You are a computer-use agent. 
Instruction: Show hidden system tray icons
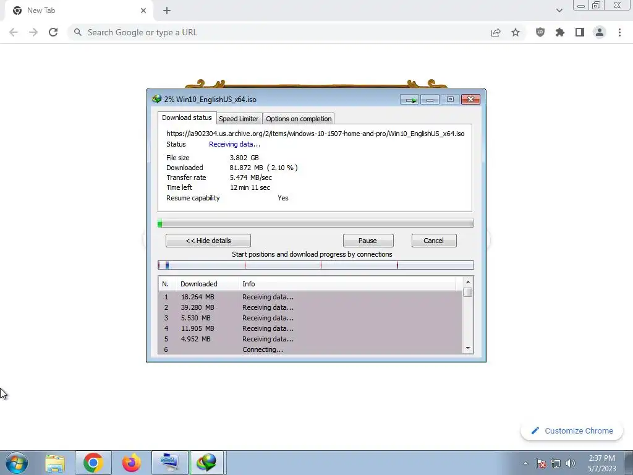click(525, 463)
